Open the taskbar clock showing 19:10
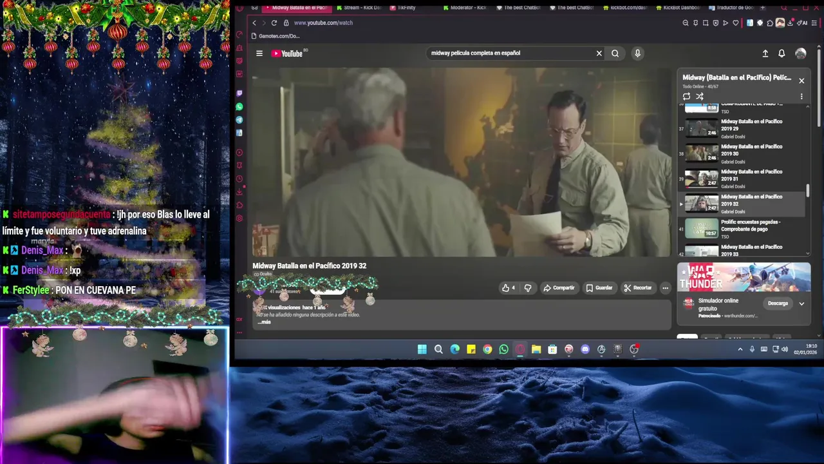This screenshot has height=464, width=824. coord(805,349)
